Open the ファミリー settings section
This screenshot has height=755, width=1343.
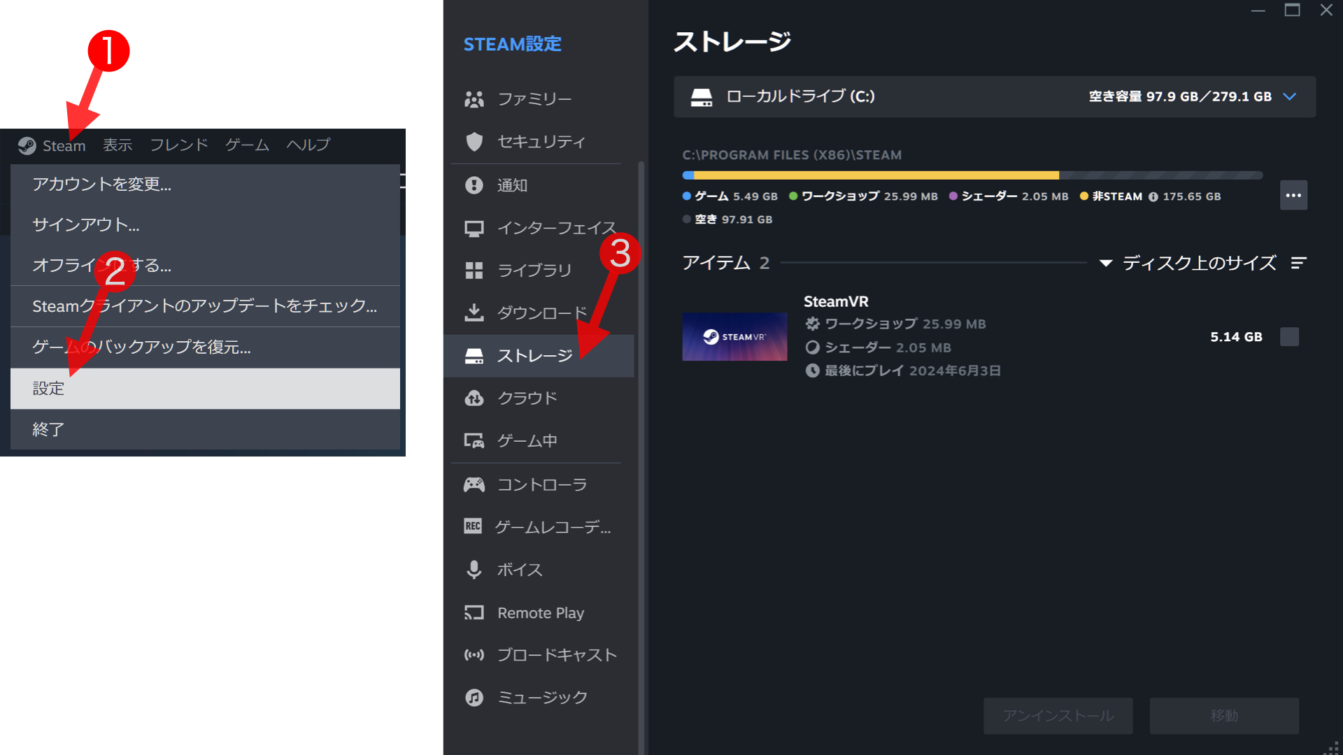(x=534, y=99)
